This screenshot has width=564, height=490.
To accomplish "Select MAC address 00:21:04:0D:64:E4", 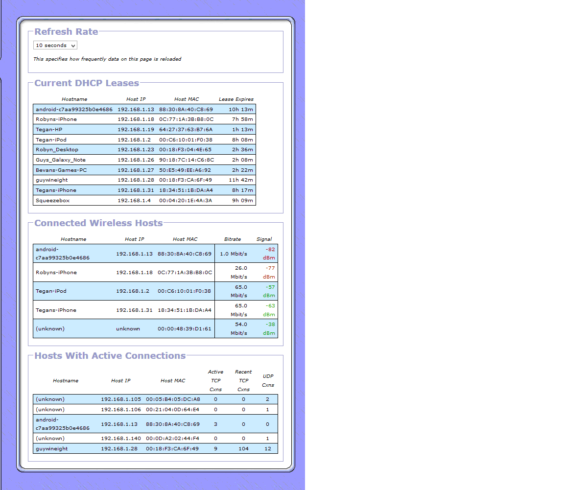I will [x=172, y=410].
